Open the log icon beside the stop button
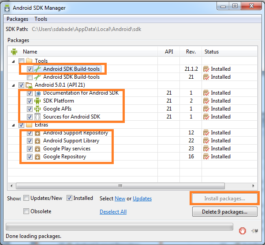 [x=255, y=231]
